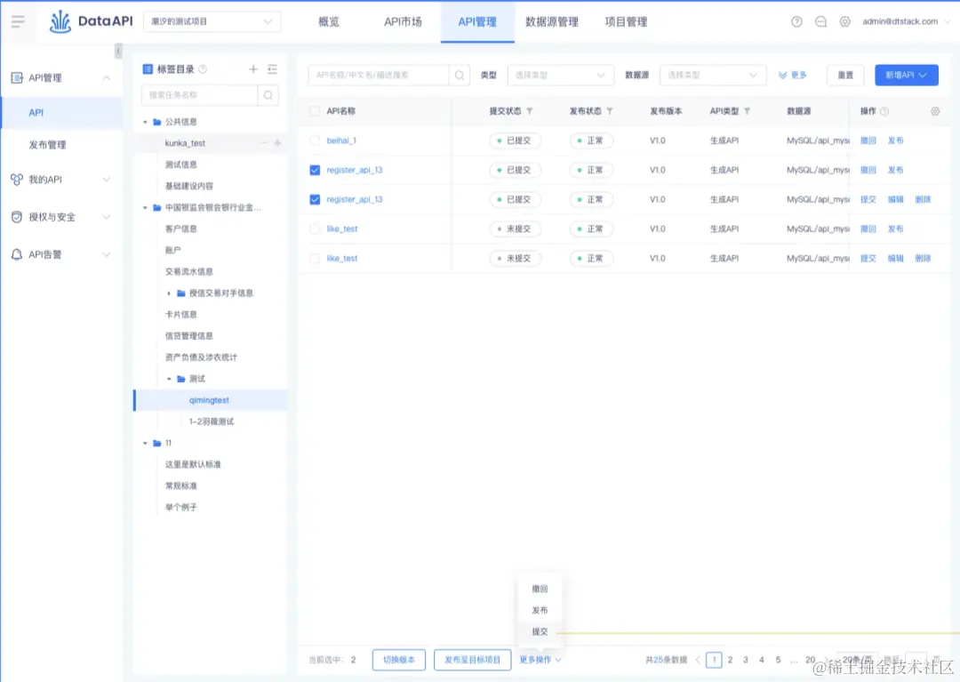The width and height of the screenshot is (960, 682).
Task: Open the project selector dropdown
Action: point(212,21)
